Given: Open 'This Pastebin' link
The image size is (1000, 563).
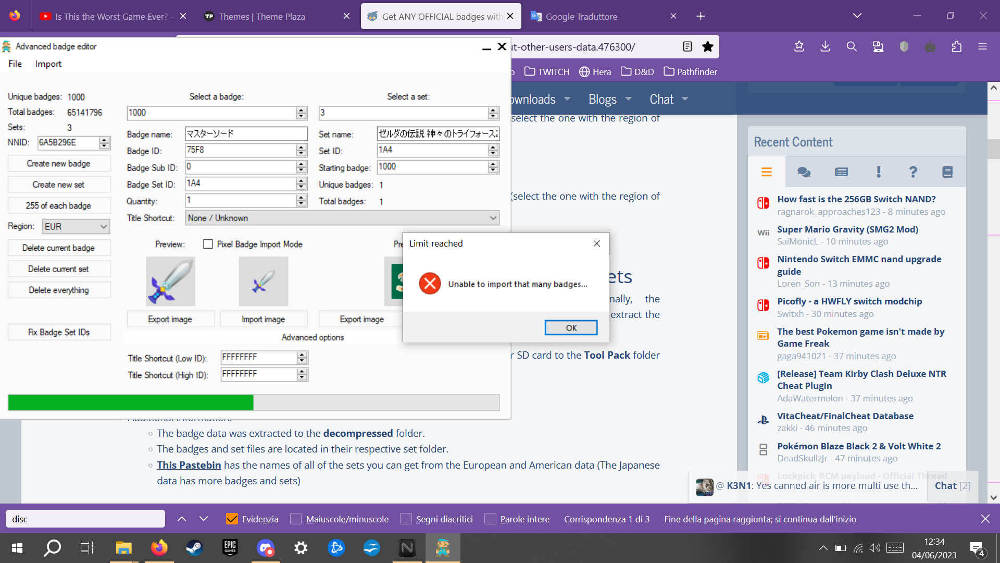Looking at the screenshot, I should point(189,465).
